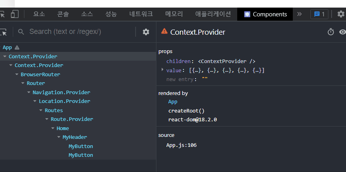
Task: Click the suspend stopwatch icon
Action: tap(330, 32)
